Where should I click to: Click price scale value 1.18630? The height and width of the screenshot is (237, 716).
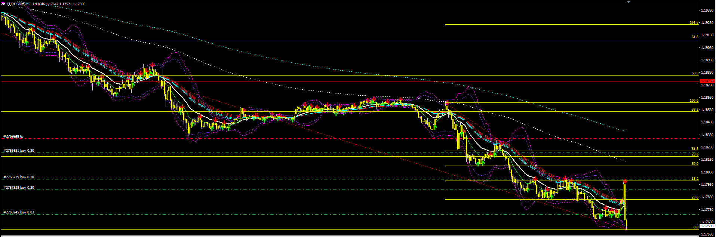coord(707,98)
